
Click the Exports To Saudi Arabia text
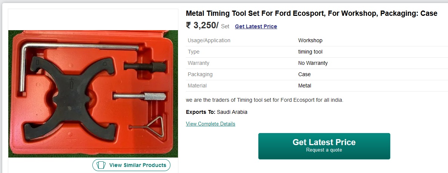coord(216,112)
